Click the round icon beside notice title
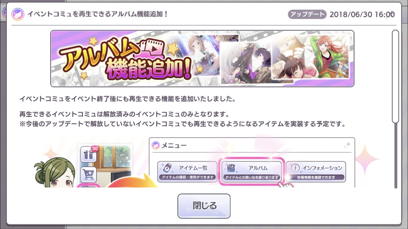 tap(18, 14)
